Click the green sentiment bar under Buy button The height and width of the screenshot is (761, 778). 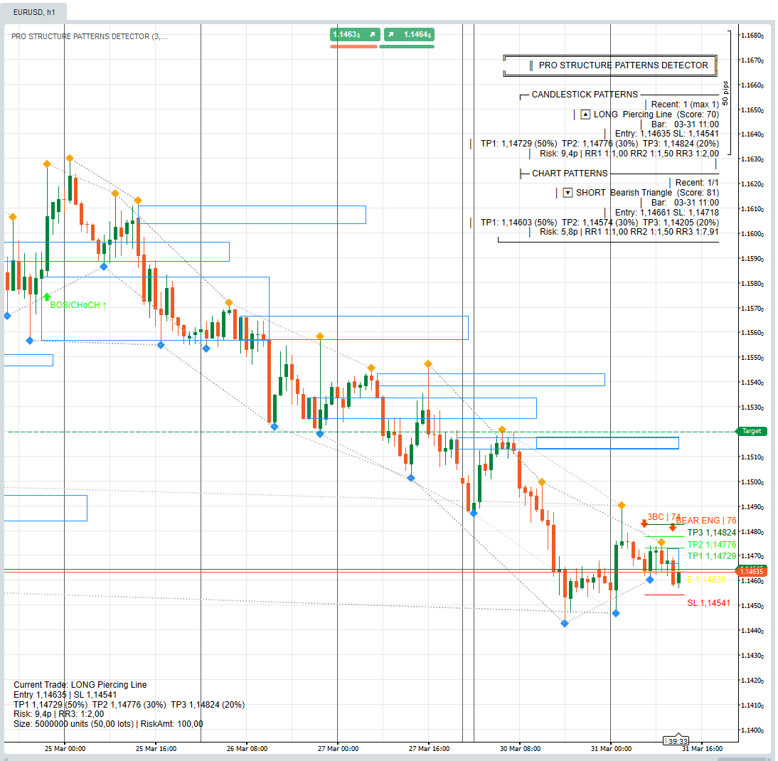point(407,47)
